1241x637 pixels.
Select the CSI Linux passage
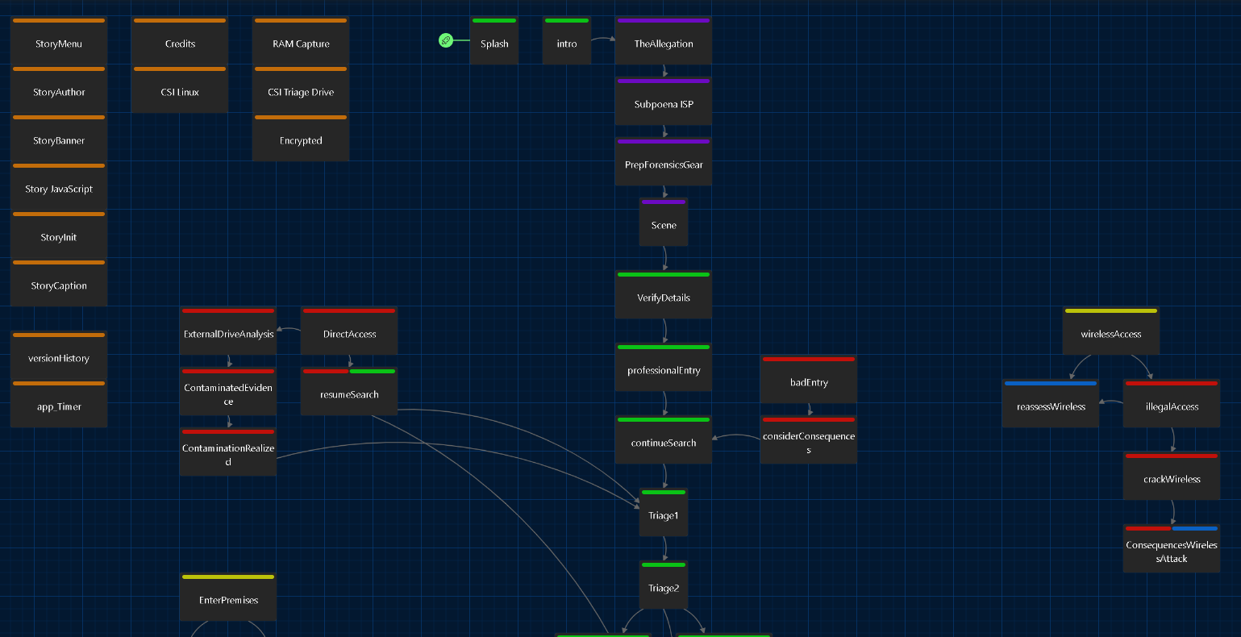click(180, 89)
